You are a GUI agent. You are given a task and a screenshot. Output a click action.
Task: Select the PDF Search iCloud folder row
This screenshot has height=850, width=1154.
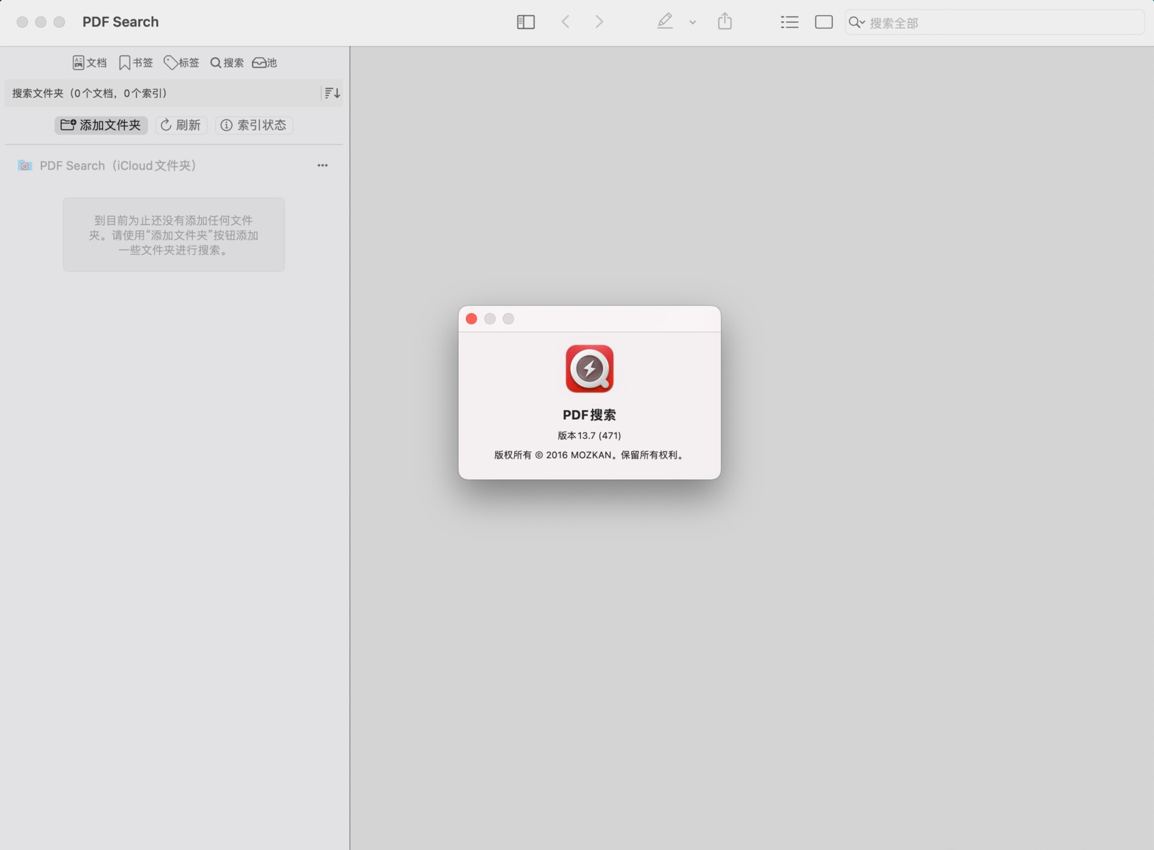(173, 166)
